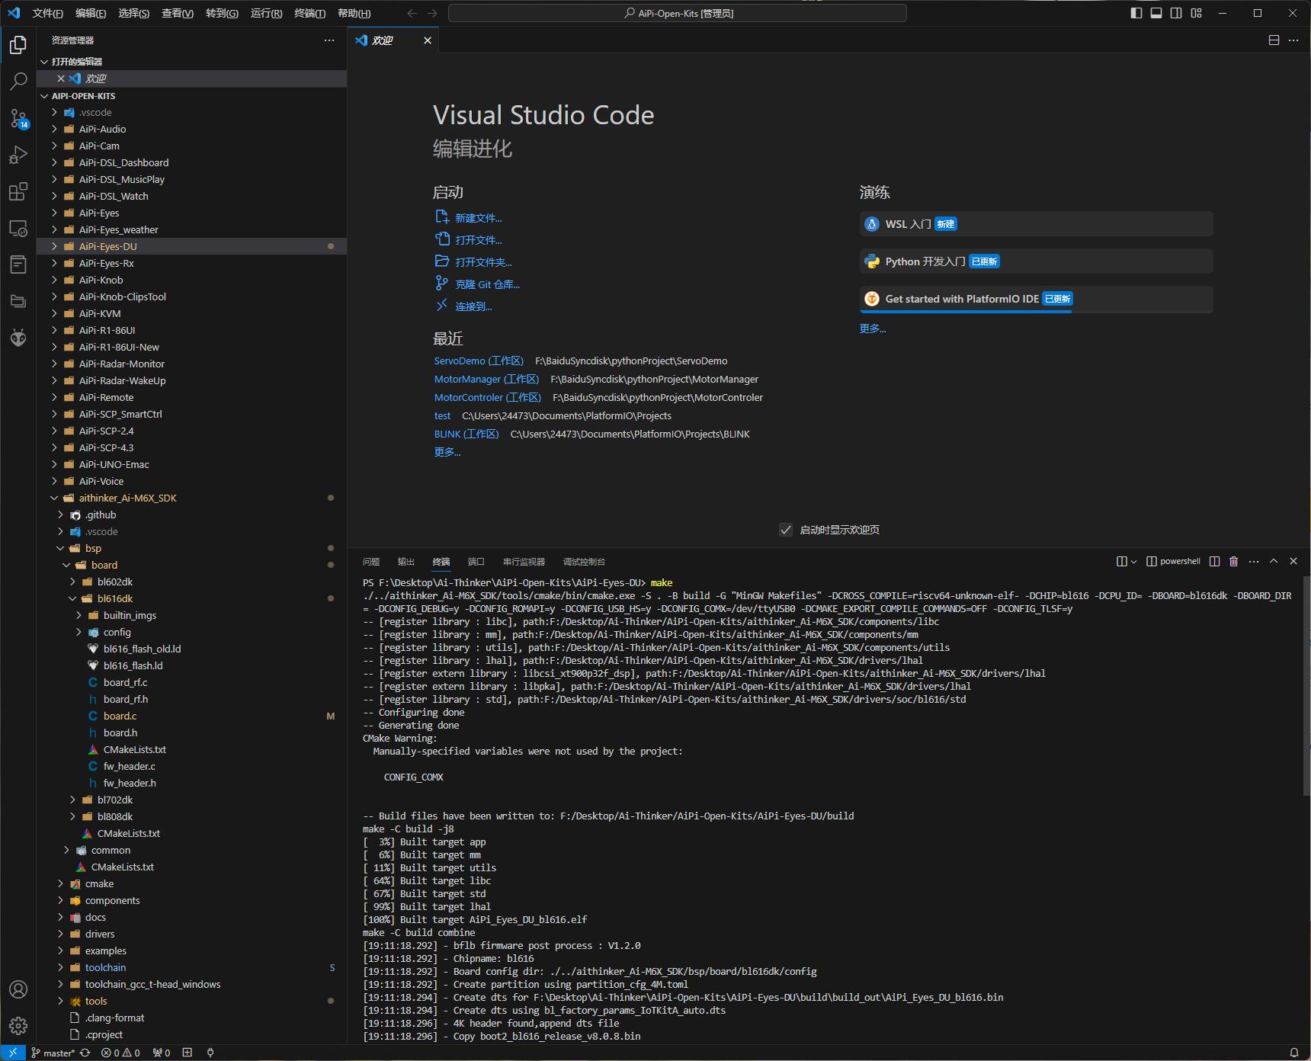Close Welcome entry in open editors list
Screen dimensions: 1311x1061
tap(61, 79)
